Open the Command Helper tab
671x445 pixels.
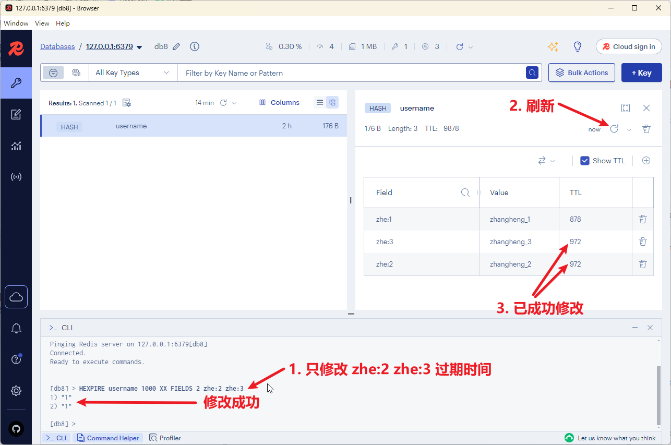(x=108, y=438)
